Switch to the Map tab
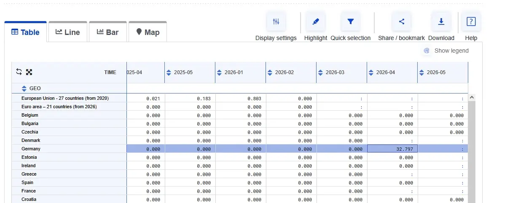This screenshot has height=203, width=518. point(148,32)
